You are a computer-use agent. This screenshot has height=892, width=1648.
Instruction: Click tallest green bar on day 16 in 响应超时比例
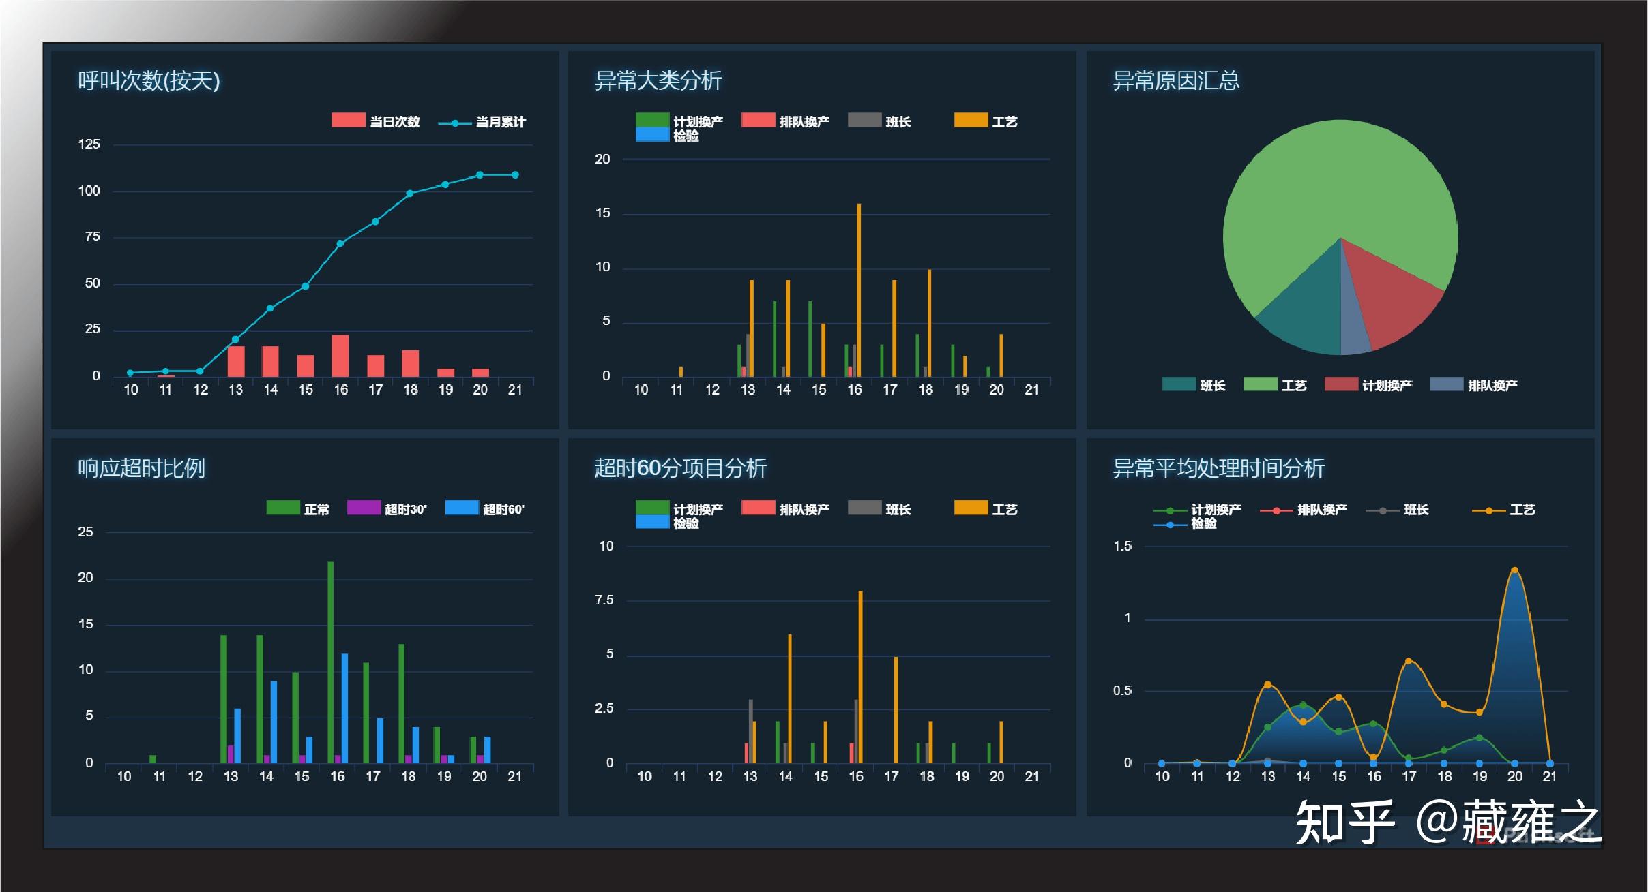[331, 661]
